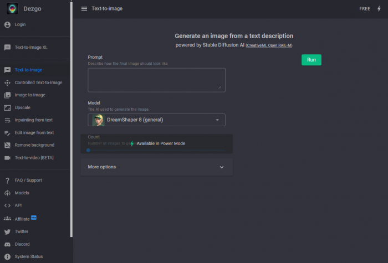The height and width of the screenshot is (263, 388).
Task: Click the Count slider handle
Action: pos(88,150)
